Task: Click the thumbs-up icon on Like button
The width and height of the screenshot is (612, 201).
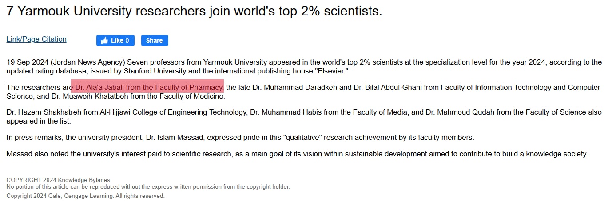Action: [x=104, y=40]
